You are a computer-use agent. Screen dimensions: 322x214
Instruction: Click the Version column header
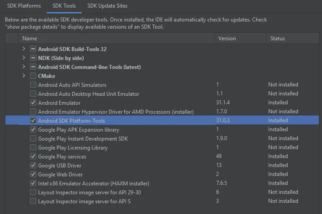pos(227,39)
